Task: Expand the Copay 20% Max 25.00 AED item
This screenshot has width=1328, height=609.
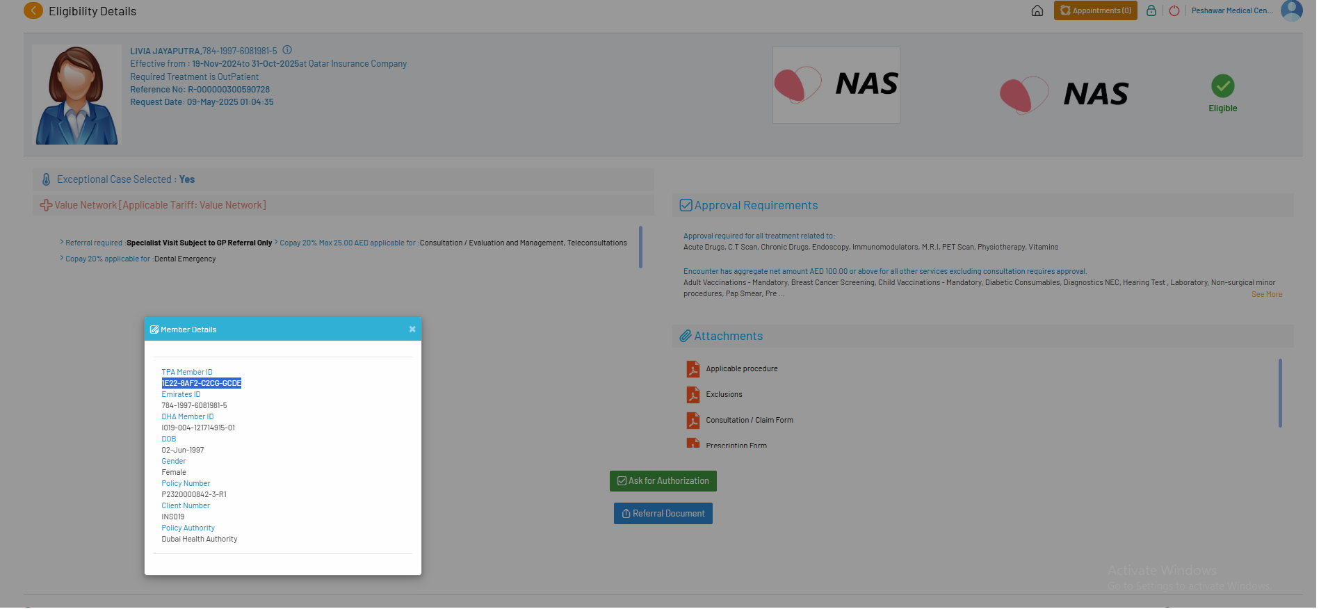Action: pos(451,243)
